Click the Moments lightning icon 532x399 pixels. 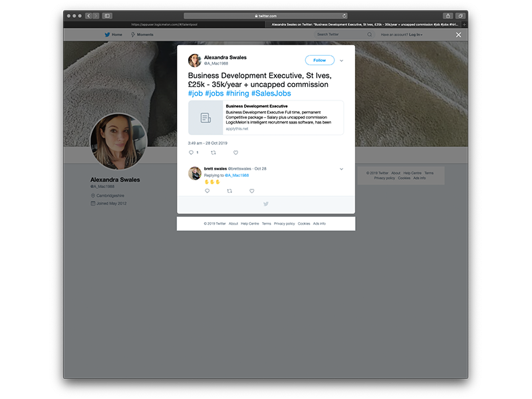(133, 35)
